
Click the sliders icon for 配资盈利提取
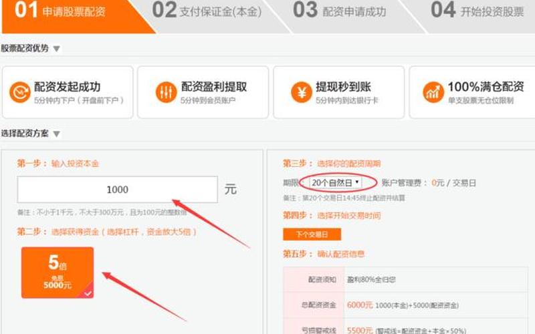[x=166, y=92]
